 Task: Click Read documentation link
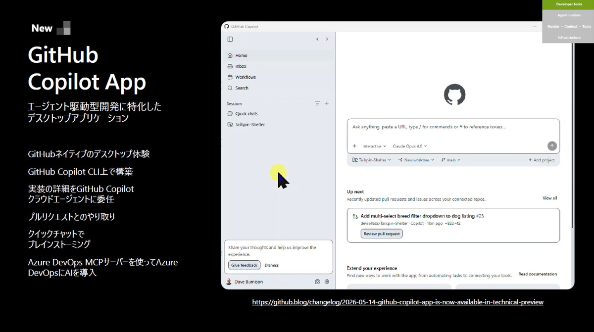538,274
